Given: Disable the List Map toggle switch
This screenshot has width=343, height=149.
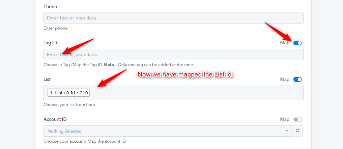Looking at the screenshot, I should 297,80.
